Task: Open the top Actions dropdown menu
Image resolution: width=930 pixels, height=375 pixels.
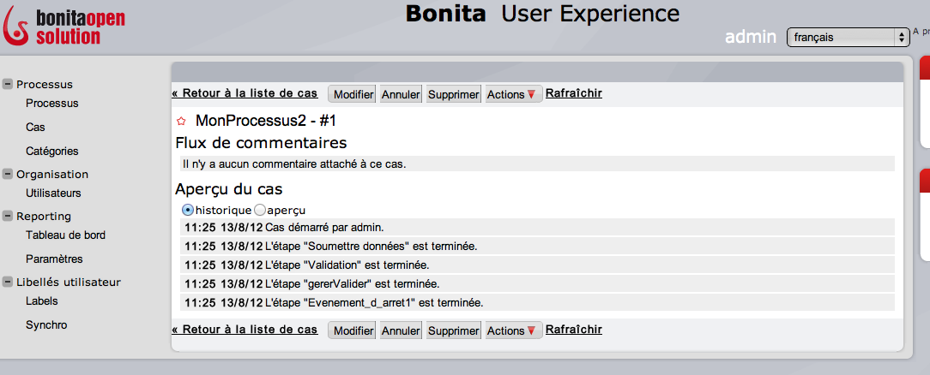Action: click(x=513, y=94)
